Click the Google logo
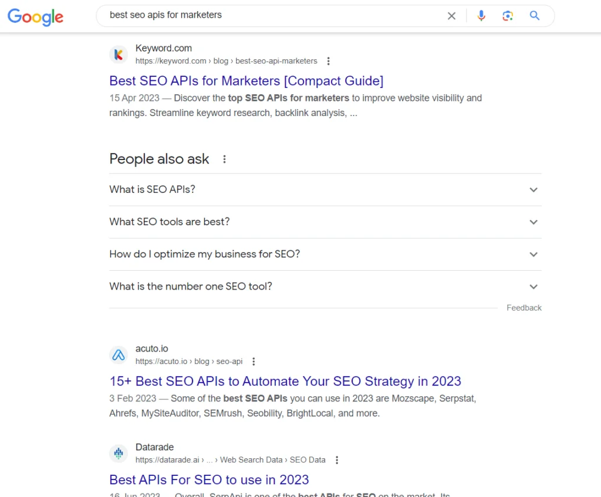Viewport: 601px width, 497px height. [35, 17]
